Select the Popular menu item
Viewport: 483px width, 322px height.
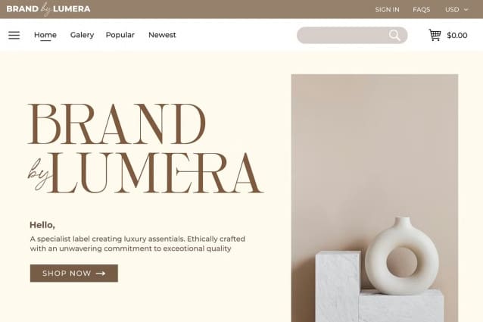pyautogui.click(x=120, y=35)
